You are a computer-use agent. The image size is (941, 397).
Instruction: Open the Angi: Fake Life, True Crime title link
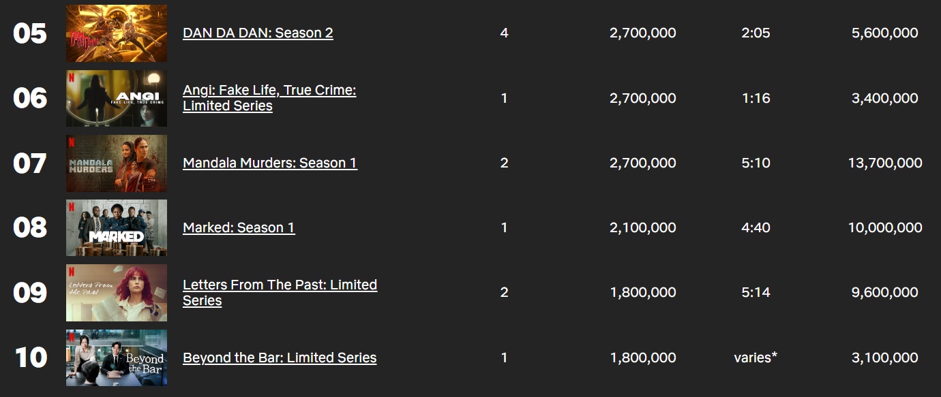(269, 98)
